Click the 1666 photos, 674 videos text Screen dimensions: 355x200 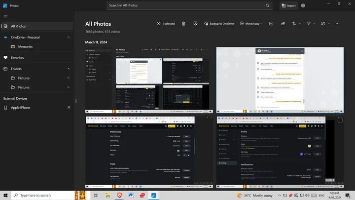pyautogui.click(x=103, y=32)
